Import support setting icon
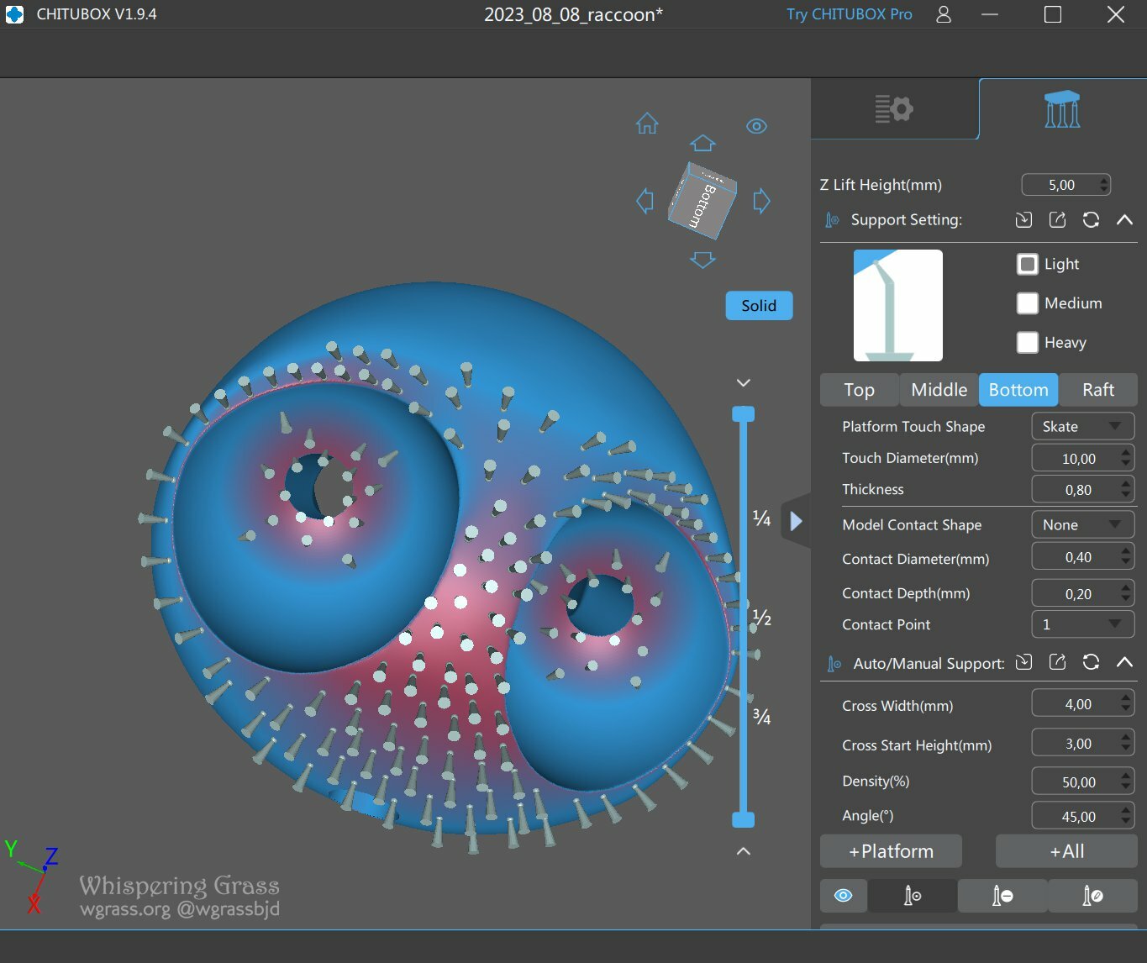The image size is (1147, 963). click(1023, 219)
